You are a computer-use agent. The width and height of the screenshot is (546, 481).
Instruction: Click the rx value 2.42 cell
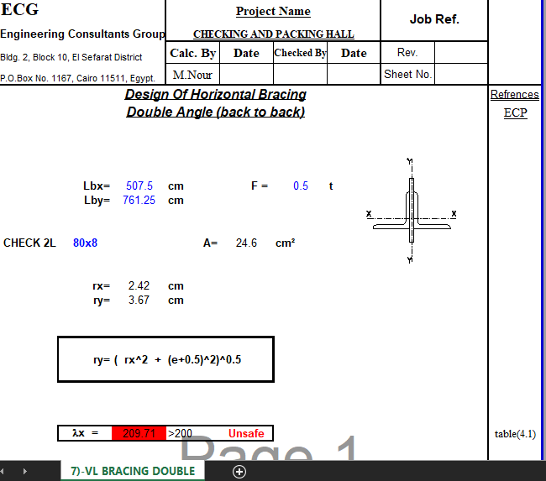(x=139, y=285)
